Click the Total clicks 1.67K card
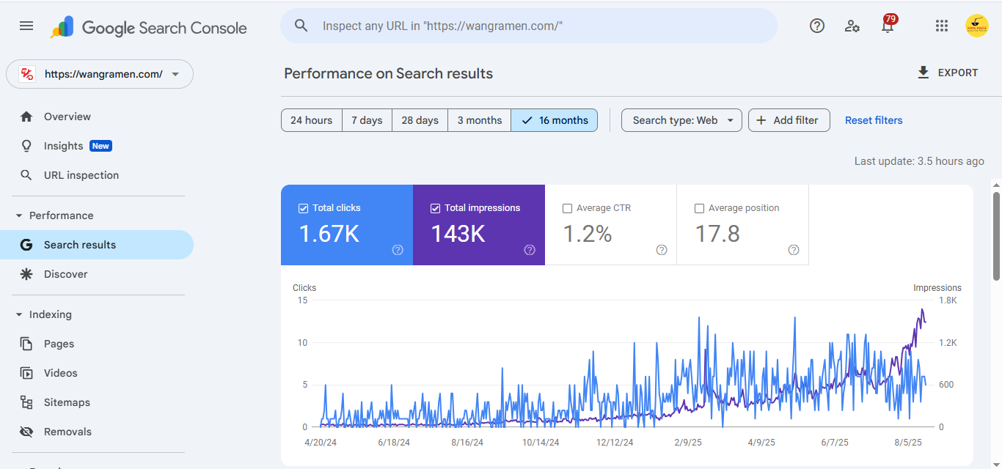The image size is (1002, 469). tap(347, 225)
